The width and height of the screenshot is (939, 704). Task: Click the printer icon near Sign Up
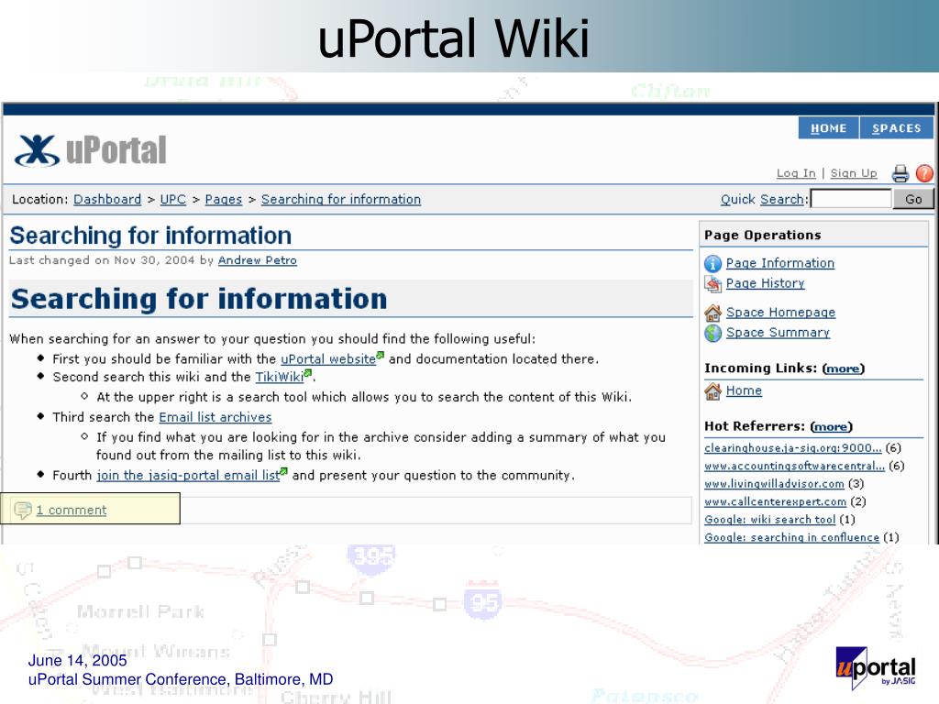pyautogui.click(x=900, y=173)
